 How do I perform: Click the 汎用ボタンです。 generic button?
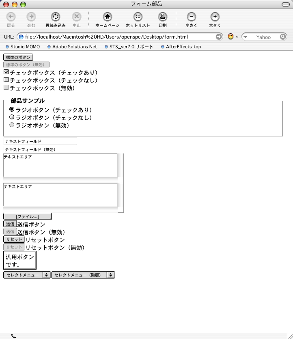[x=20, y=260]
